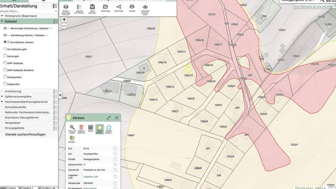Download map image via Kartenbild herunterladen

pos(145,7)
